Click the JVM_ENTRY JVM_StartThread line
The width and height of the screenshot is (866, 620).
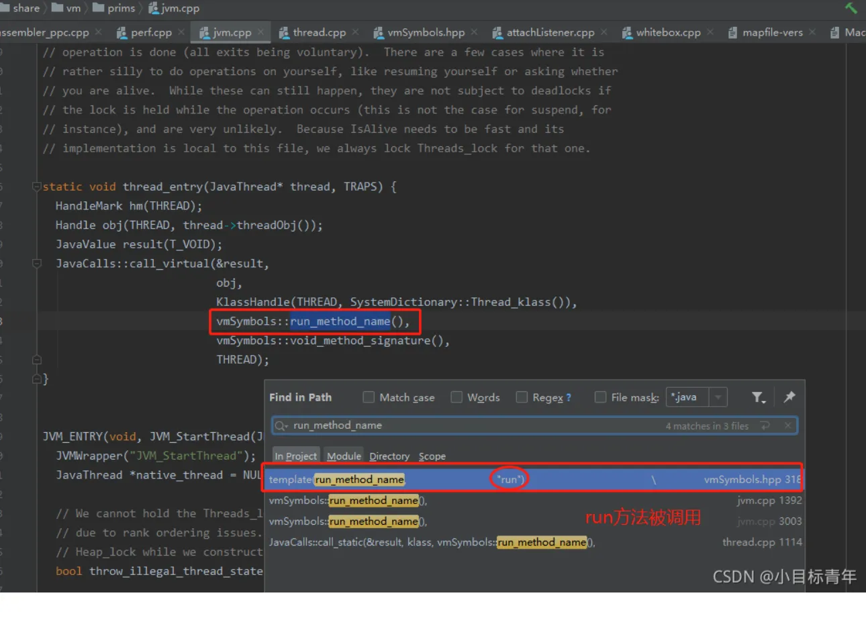[154, 436]
